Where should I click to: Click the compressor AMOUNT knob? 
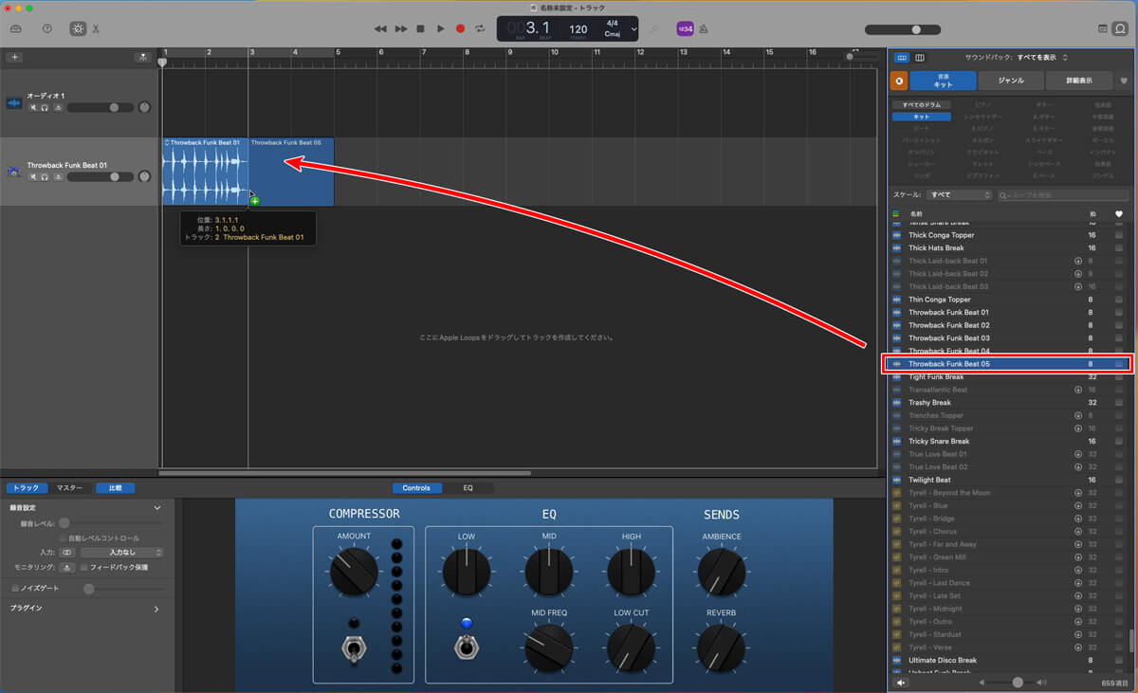[354, 571]
